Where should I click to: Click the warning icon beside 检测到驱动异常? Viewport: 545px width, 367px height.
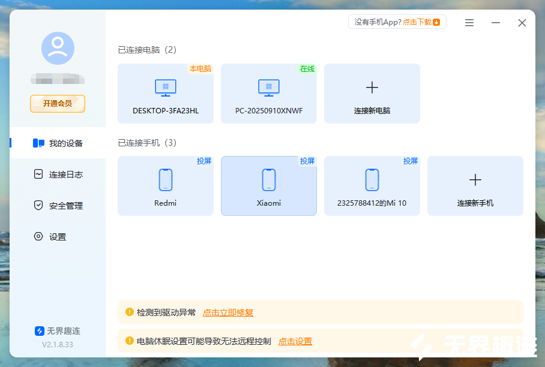pos(128,312)
